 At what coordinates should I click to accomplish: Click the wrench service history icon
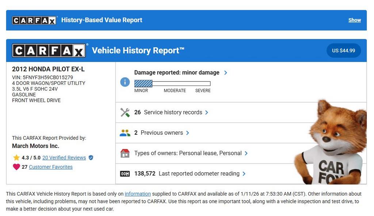(x=125, y=113)
